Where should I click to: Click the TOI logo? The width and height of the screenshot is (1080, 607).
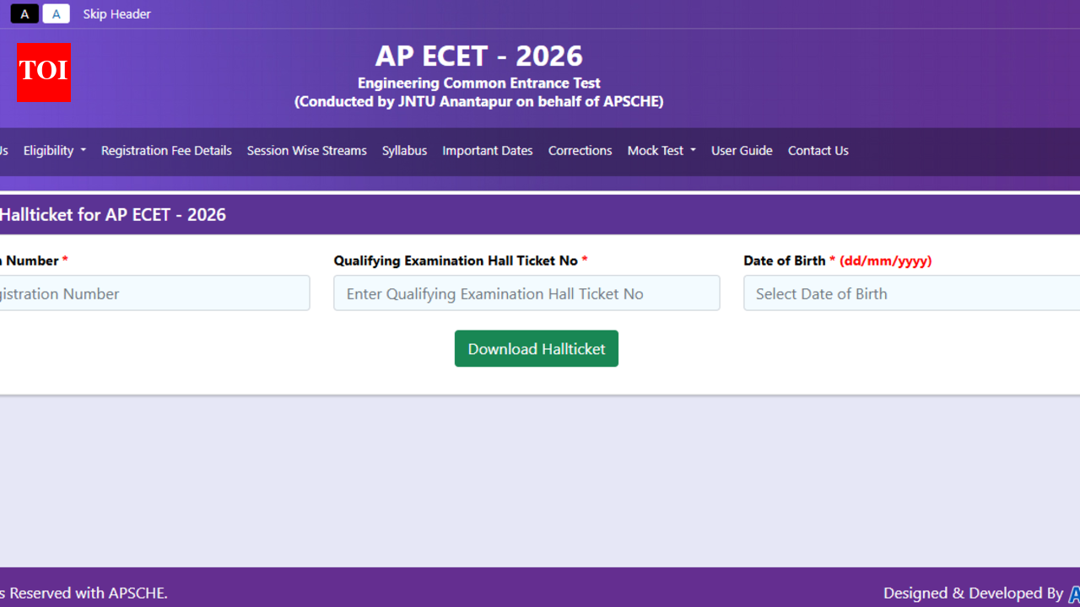tap(43, 73)
